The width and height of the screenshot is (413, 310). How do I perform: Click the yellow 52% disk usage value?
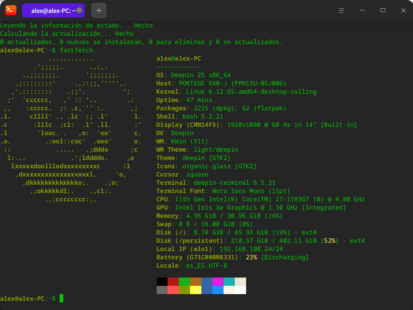330,241
